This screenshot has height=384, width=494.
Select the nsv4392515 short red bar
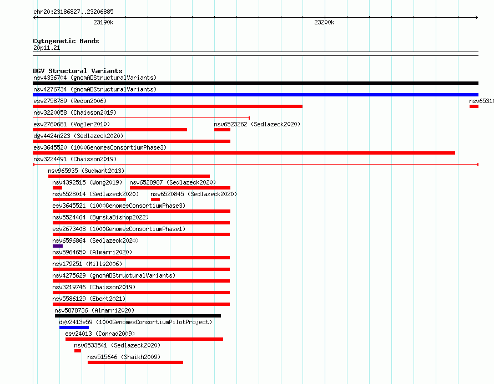point(57,188)
